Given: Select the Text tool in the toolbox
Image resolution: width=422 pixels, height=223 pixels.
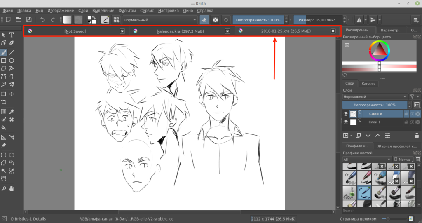Looking at the screenshot, I should coord(12,35).
